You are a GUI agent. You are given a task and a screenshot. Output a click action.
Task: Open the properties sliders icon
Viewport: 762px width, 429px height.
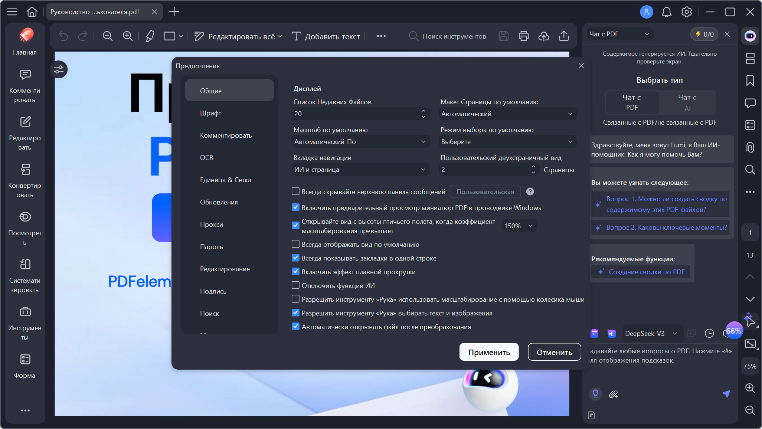(59, 69)
